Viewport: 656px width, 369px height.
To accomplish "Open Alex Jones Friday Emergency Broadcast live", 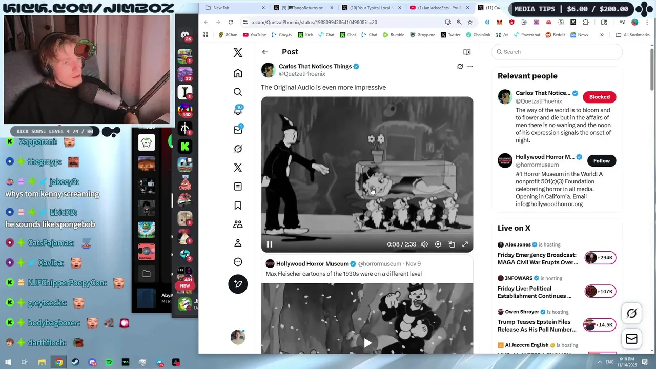I will [538, 259].
